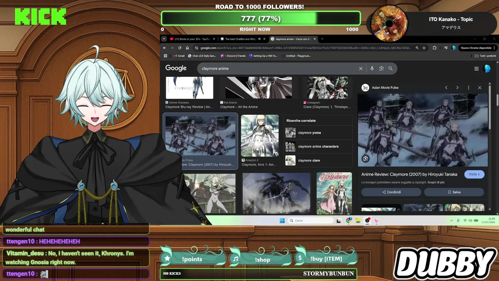This screenshot has width=499, height=281.
Task: Click the Chrome address bar URL
Action: point(306,48)
